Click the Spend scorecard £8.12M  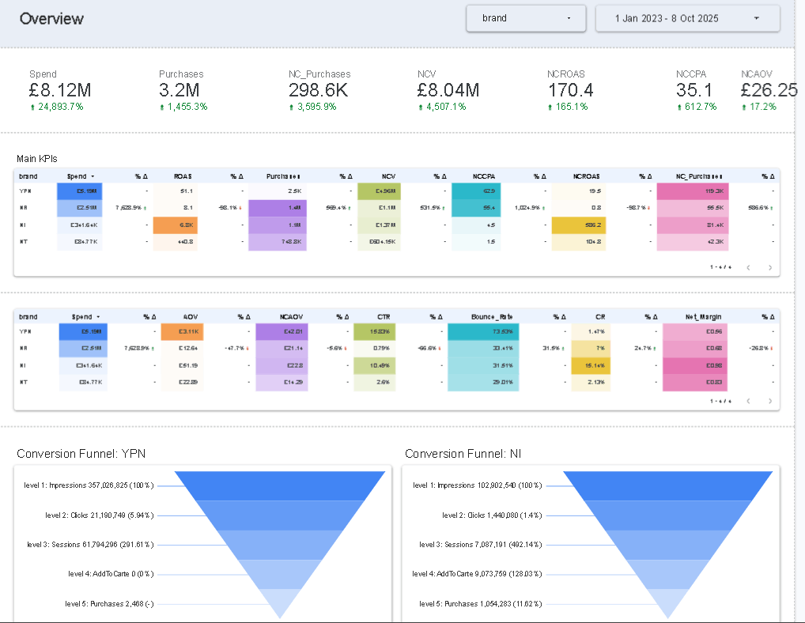[60, 90]
